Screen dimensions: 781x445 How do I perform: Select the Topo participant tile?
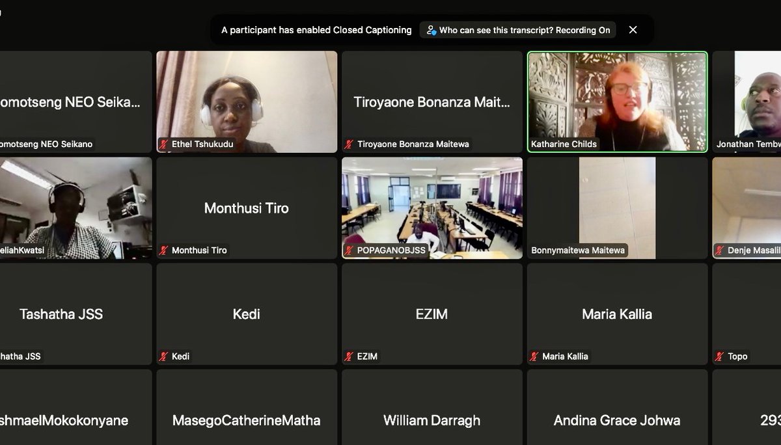[747, 314]
